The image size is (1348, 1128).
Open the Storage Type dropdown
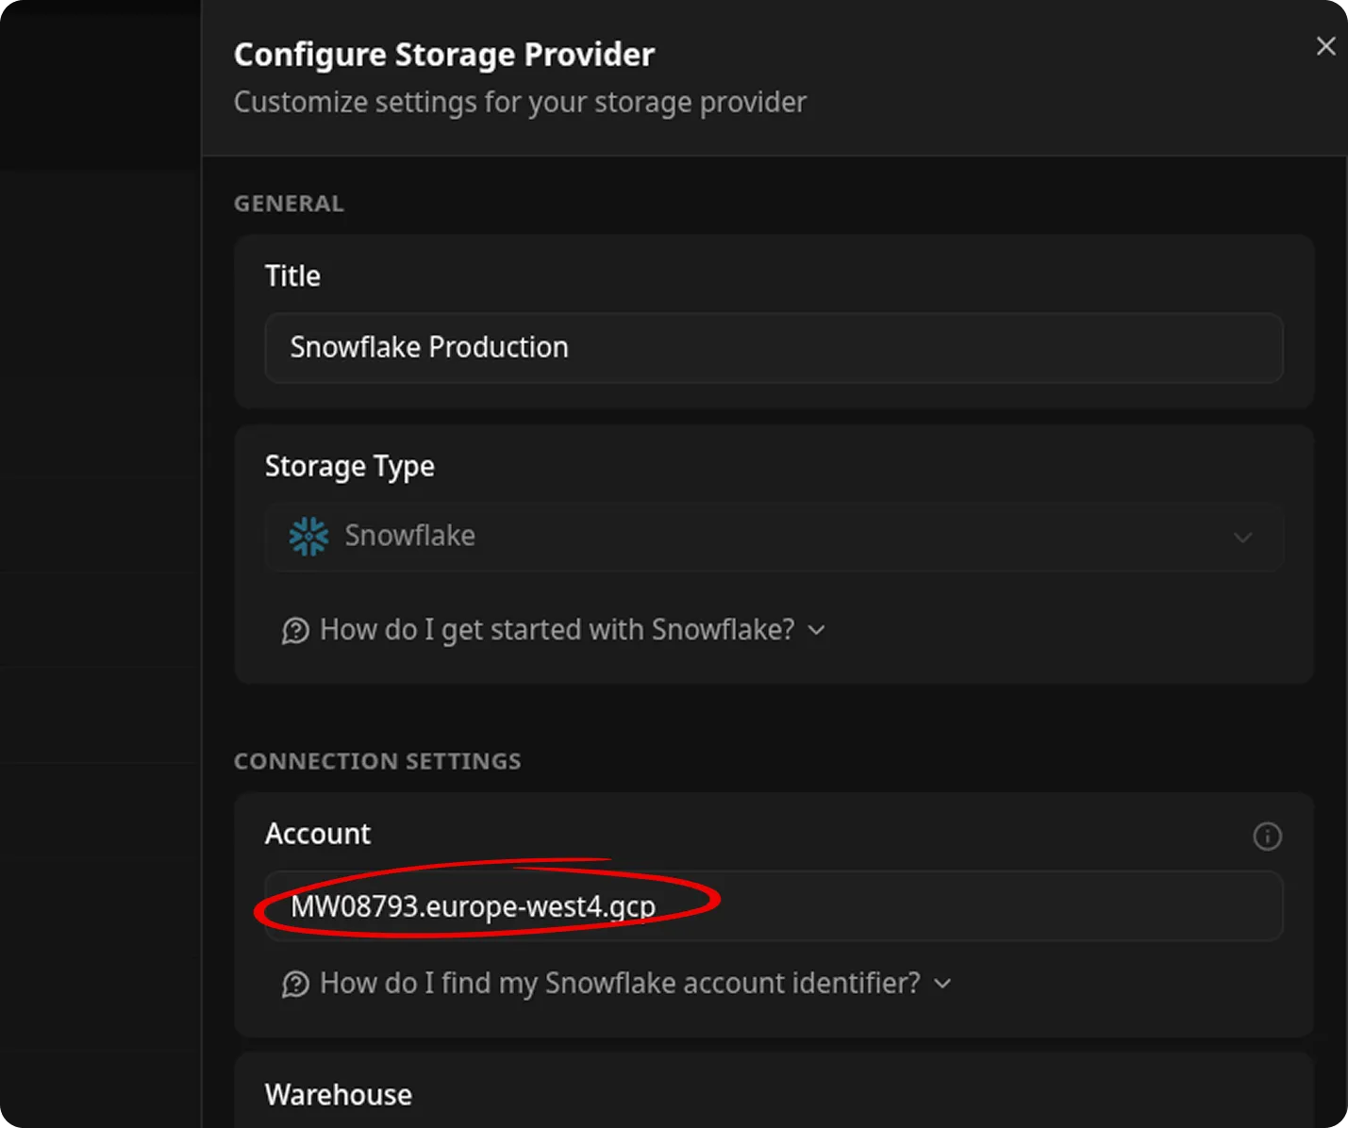coord(774,538)
